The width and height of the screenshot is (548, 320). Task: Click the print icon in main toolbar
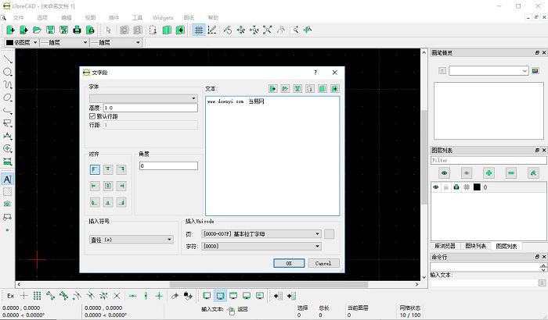(77, 30)
